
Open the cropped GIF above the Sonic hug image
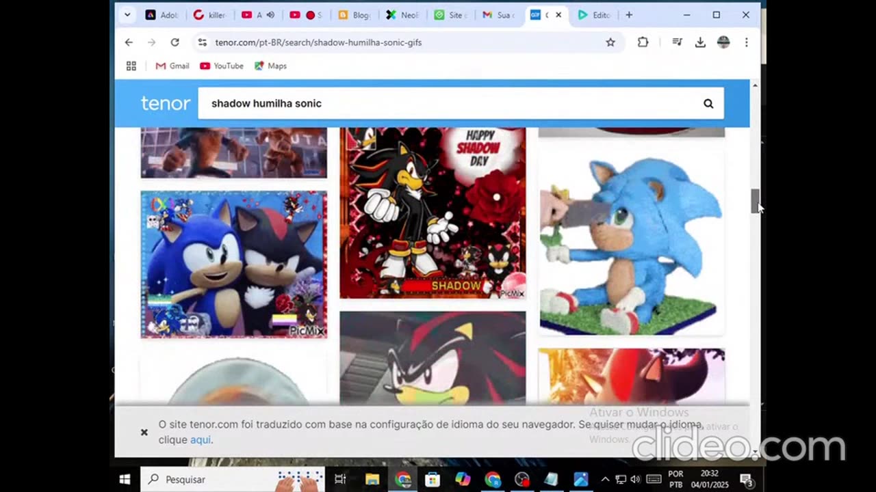(234, 152)
